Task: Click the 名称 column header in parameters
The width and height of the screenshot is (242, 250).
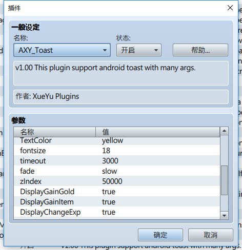Action: point(54,132)
